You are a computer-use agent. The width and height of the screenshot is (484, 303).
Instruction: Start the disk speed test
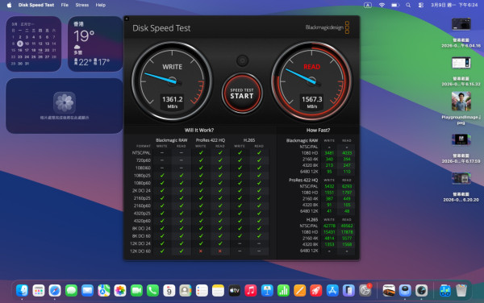(x=242, y=93)
